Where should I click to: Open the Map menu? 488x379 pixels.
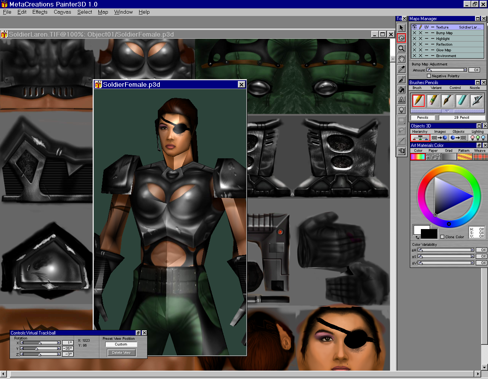tap(103, 12)
